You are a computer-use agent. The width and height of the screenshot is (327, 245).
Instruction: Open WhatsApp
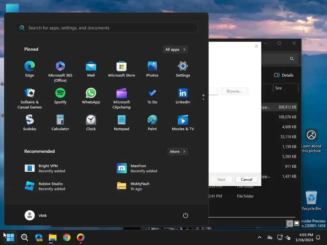coord(91,96)
